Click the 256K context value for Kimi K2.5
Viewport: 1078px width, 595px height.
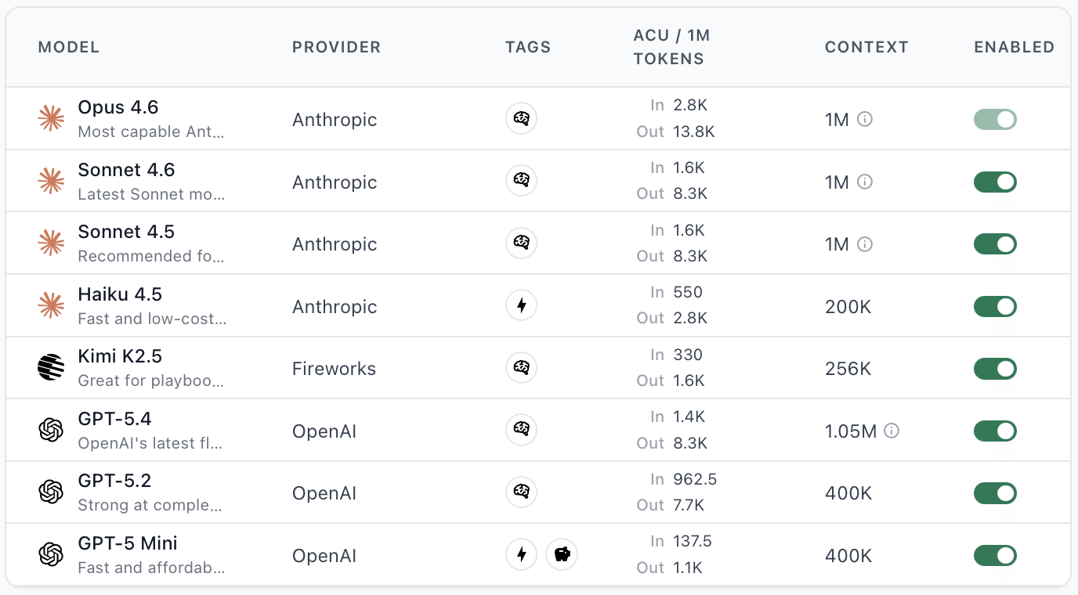coord(848,368)
